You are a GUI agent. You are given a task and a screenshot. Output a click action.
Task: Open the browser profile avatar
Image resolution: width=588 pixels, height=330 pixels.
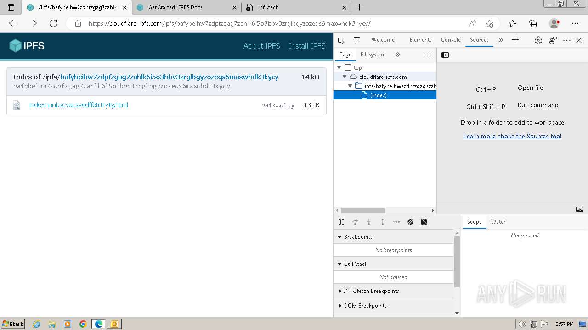[x=554, y=23]
